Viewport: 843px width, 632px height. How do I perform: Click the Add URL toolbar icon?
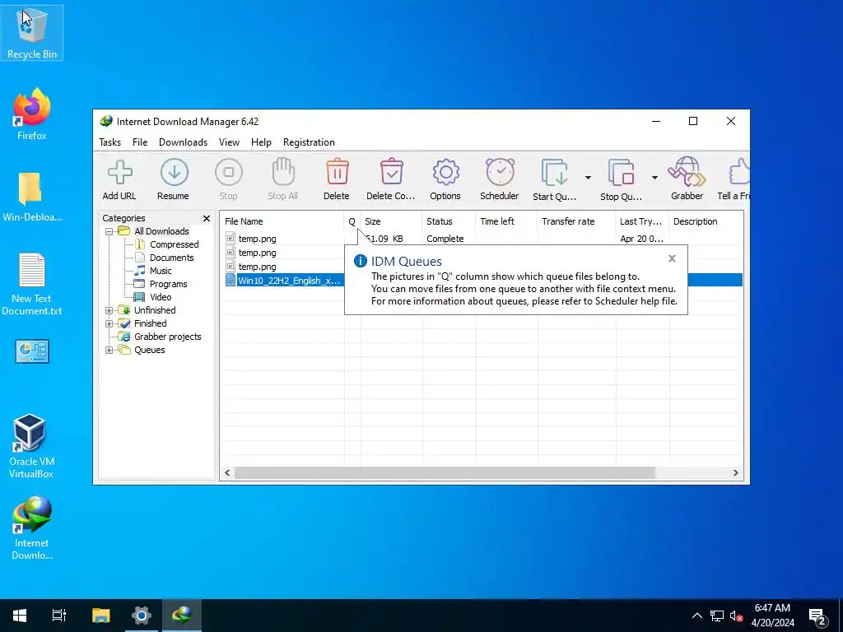pyautogui.click(x=119, y=173)
